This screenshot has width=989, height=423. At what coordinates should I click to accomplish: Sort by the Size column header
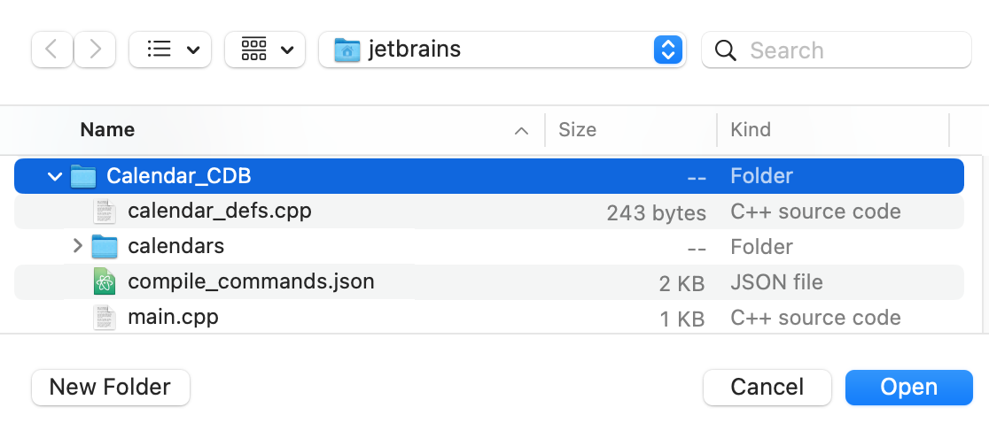point(577,130)
